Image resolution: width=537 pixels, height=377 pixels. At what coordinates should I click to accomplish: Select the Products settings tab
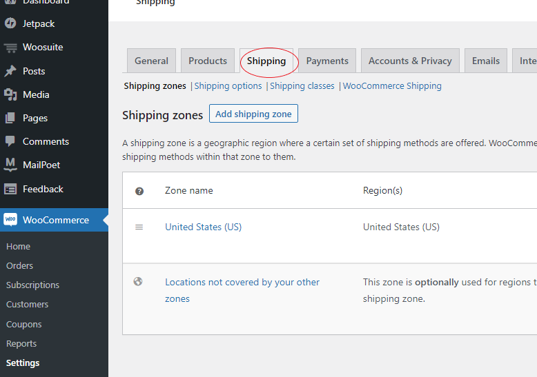click(x=208, y=61)
